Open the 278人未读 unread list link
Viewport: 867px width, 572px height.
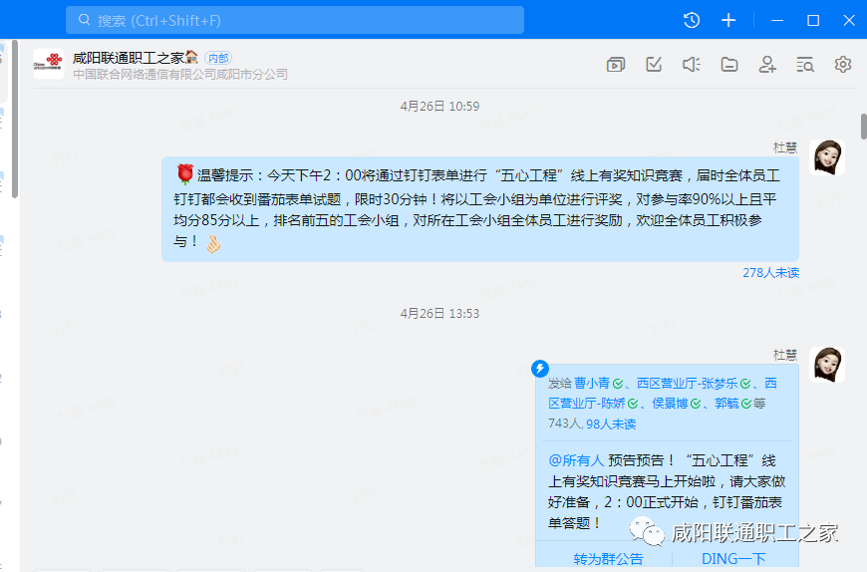pyautogui.click(x=769, y=272)
